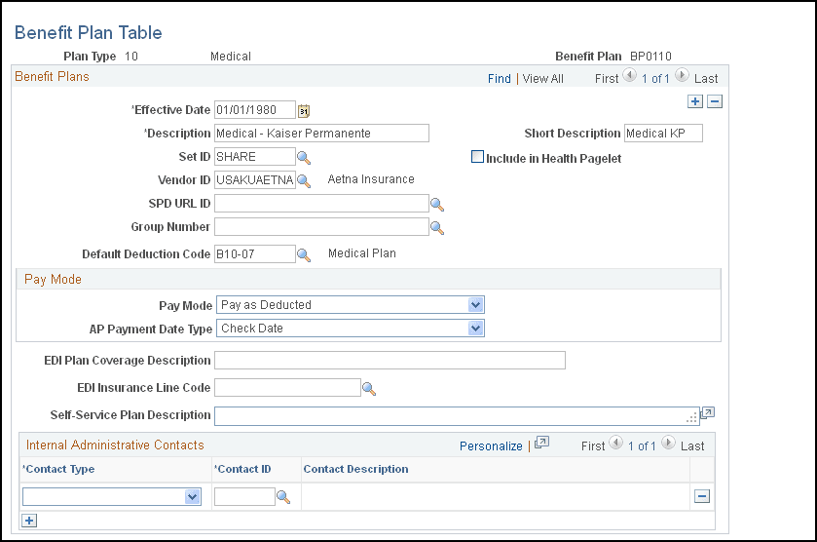Select View All in Benefit Plans

point(543,79)
